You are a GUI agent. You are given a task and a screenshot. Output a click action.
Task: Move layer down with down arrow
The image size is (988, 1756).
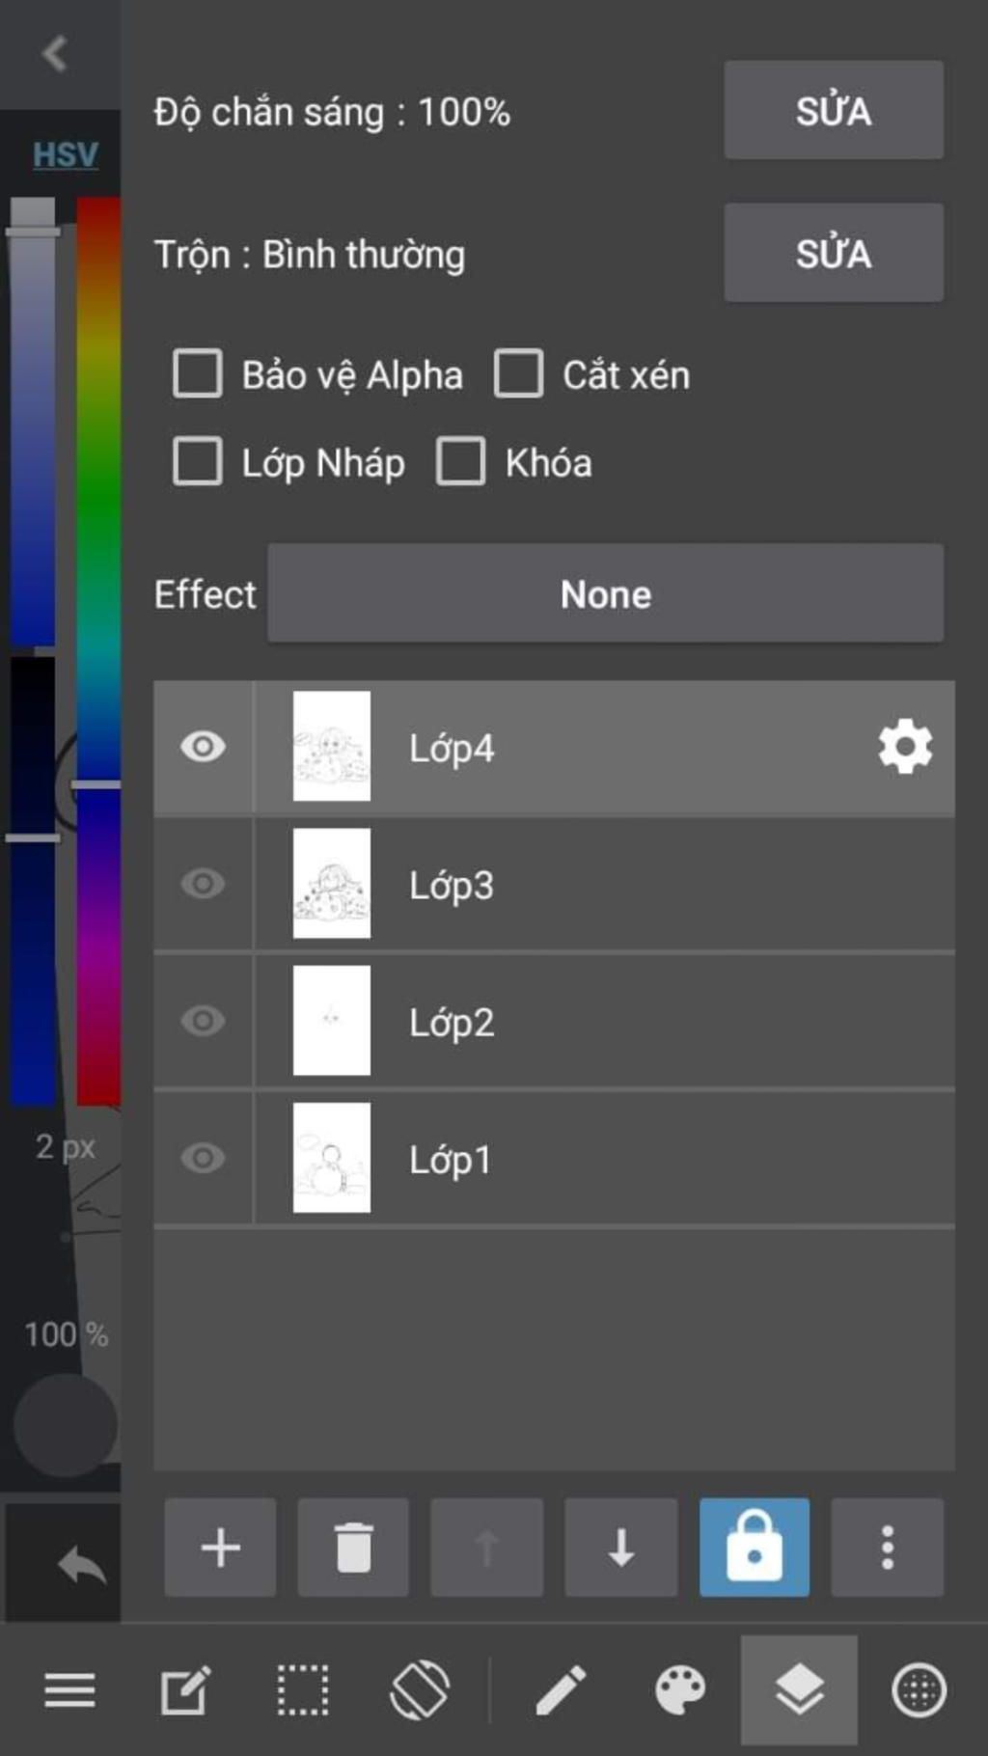[621, 1548]
